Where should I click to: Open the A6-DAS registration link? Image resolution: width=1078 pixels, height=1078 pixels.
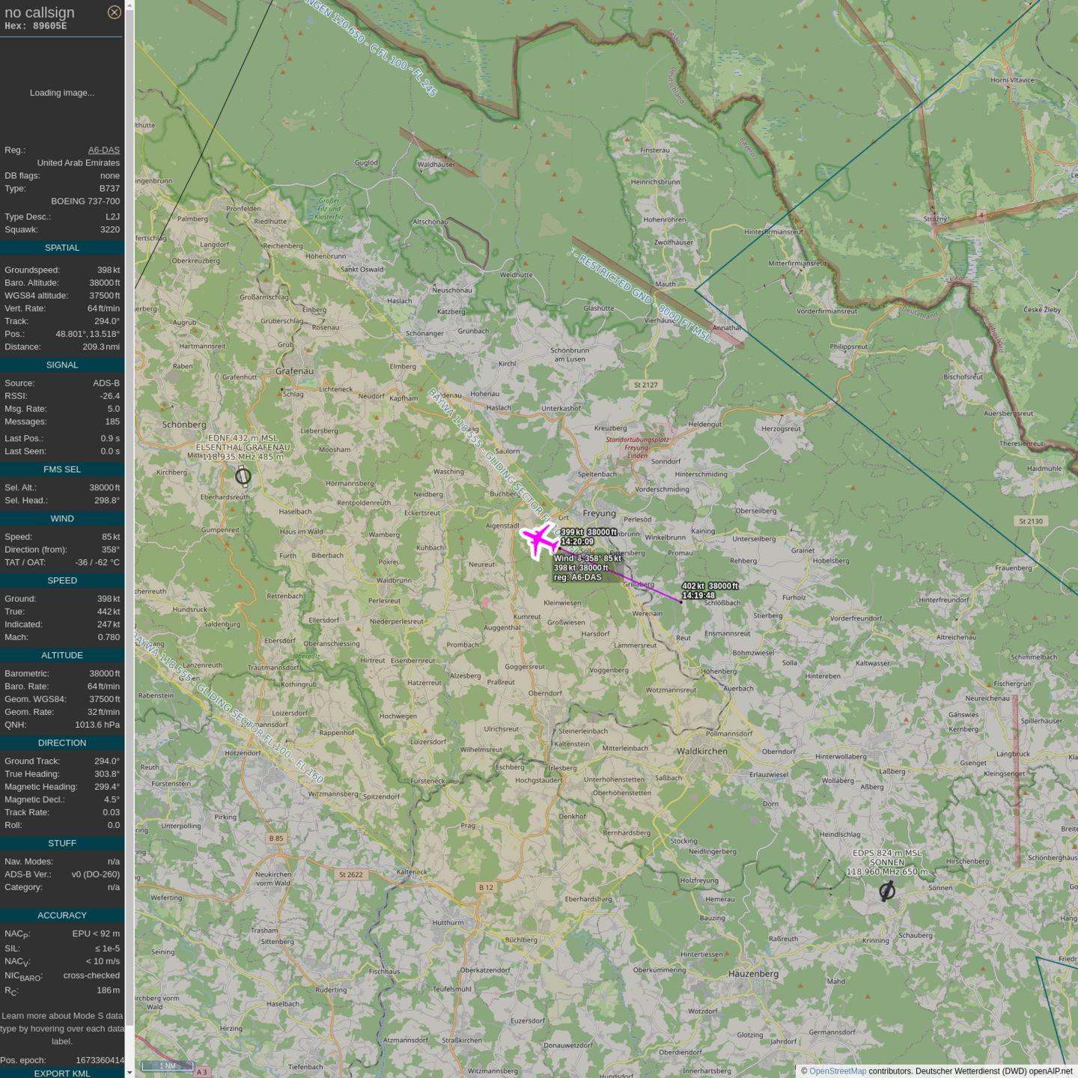[103, 150]
